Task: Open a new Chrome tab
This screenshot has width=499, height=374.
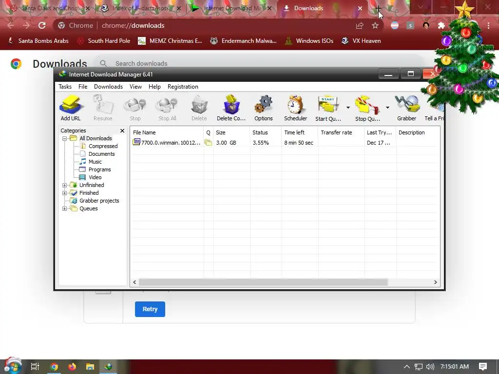Action: click(x=378, y=8)
